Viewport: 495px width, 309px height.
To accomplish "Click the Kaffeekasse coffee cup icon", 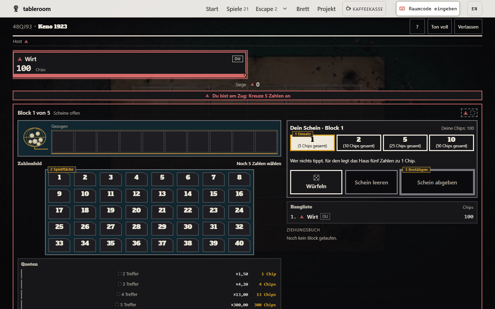I will (348, 9).
